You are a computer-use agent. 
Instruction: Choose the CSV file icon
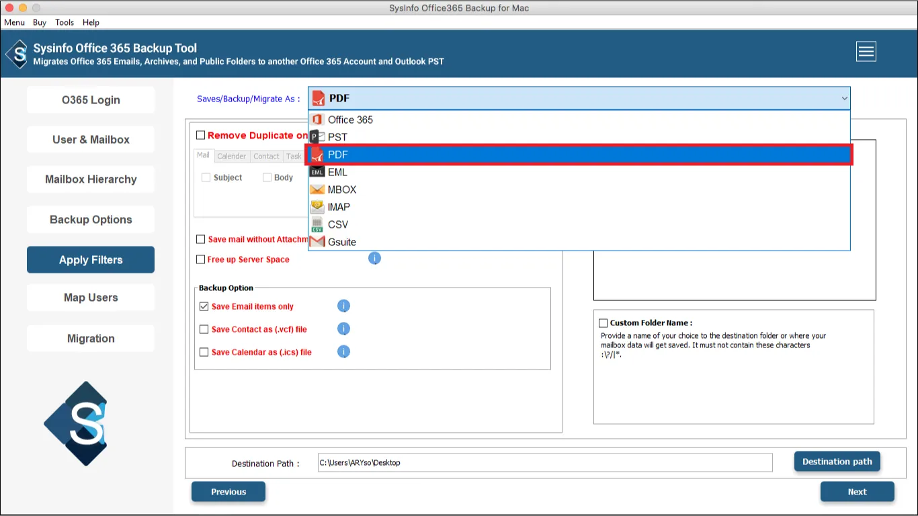click(x=317, y=224)
